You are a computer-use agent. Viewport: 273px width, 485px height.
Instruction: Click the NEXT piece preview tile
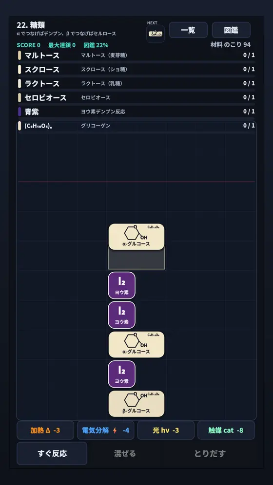[x=156, y=34]
